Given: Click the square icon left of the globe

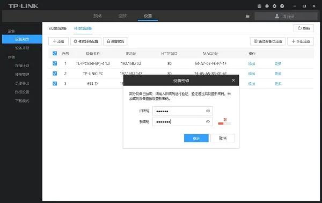Looking at the screenshot, I should tap(259, 6).
